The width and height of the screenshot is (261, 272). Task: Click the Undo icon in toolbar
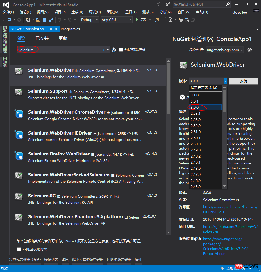pyautogui.click(x=60, y=20)
